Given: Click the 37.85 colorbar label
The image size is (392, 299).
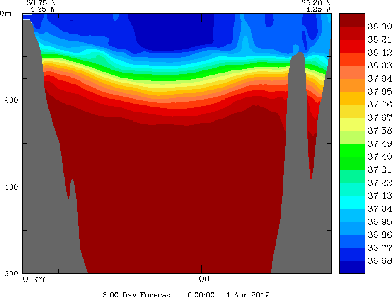Looking at the screenshot, I should [x=380, y=92].
